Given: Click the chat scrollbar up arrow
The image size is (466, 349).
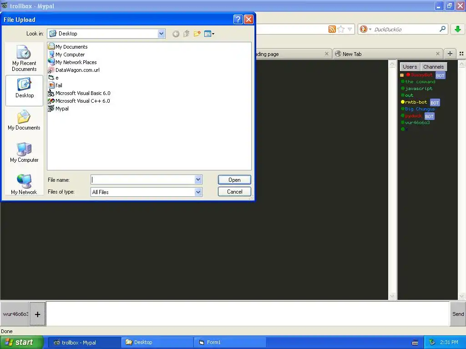Looking at the screenshot, I should pos(392,64).
